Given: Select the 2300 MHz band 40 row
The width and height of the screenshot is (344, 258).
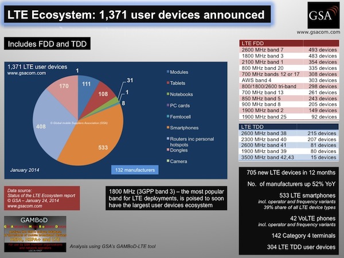Looking at the screenshot, I should (x=289, y=139).
